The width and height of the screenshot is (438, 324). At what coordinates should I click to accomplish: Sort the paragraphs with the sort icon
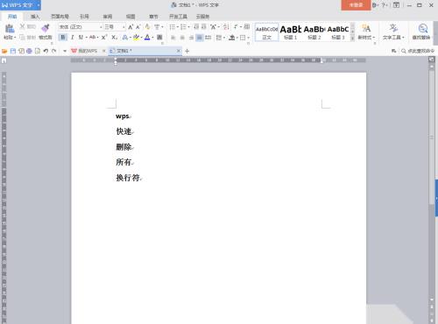[x=226, y=27]
